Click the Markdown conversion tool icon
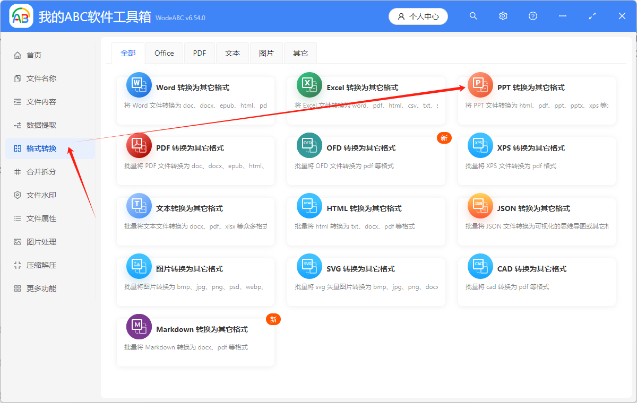 (x=139, y=326)
